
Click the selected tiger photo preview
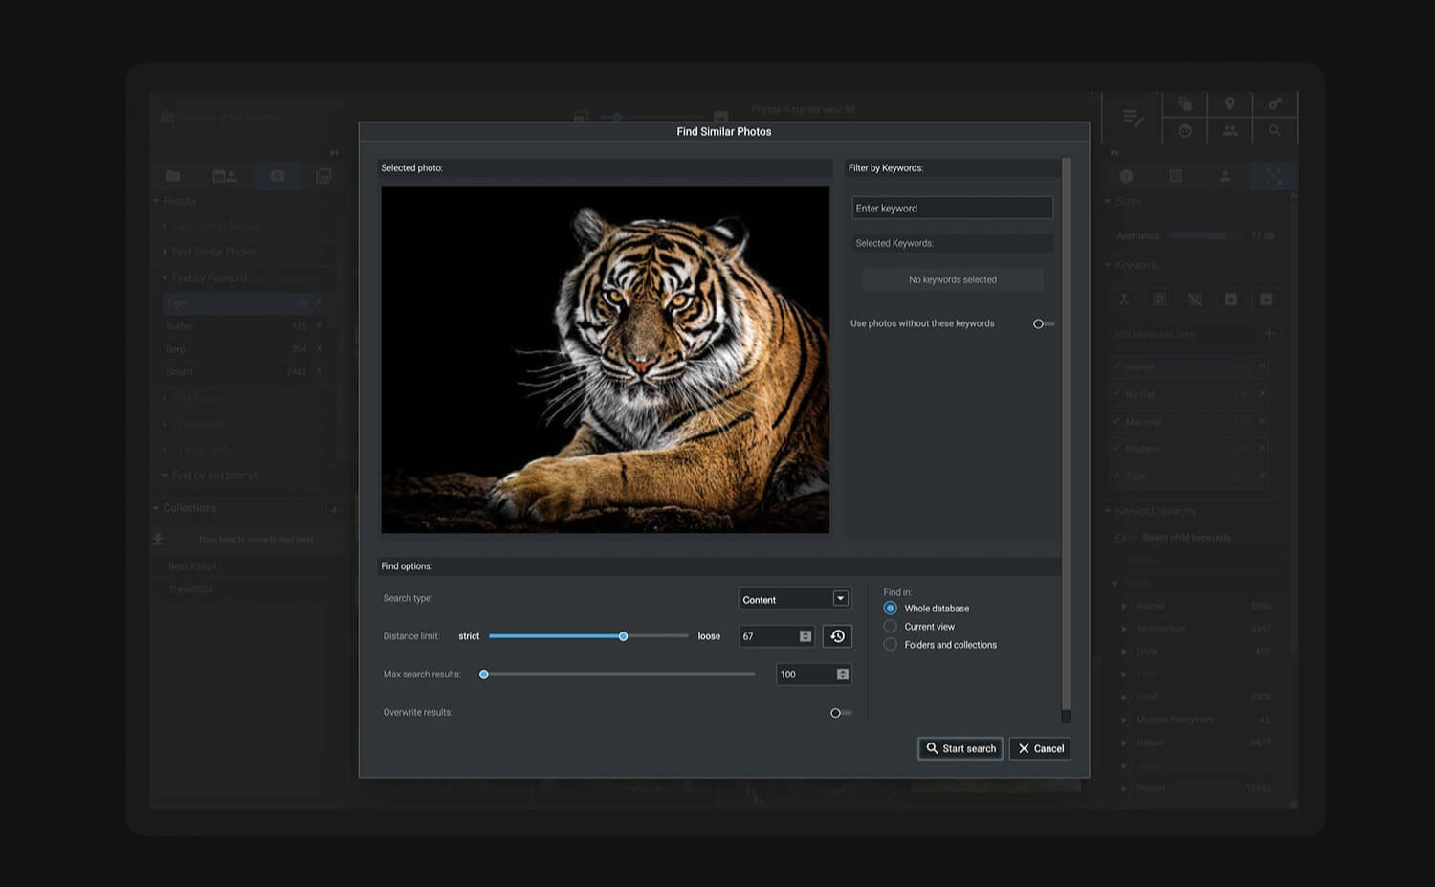(x=606, y=360)
